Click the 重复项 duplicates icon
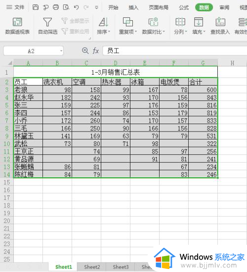The image size is (247, 272). (x=128, y=22)
